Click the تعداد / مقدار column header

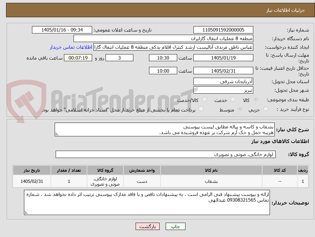(69, 170)
